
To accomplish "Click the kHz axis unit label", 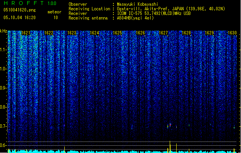I will (3, 31).
